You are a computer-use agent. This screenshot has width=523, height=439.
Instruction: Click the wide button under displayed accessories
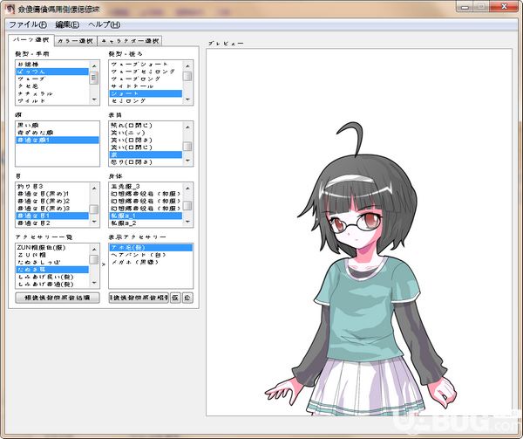(139, 298)
